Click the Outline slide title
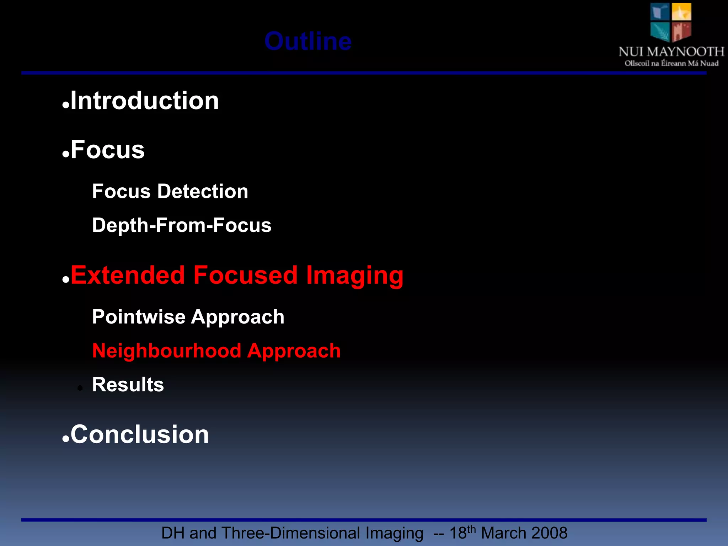728x546 pixels. click(x=308, y=41)
